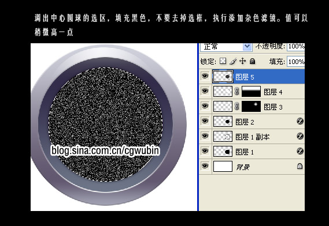Click the 图层 4 gradient mask thumbnail
This screenshot has height=226, width=329.
coord(251,92)
